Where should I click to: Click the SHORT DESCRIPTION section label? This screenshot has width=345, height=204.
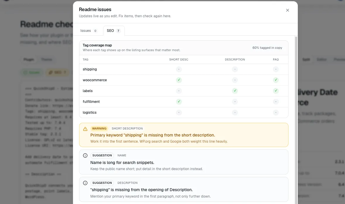pyautogui.click(x=127, y=129)
